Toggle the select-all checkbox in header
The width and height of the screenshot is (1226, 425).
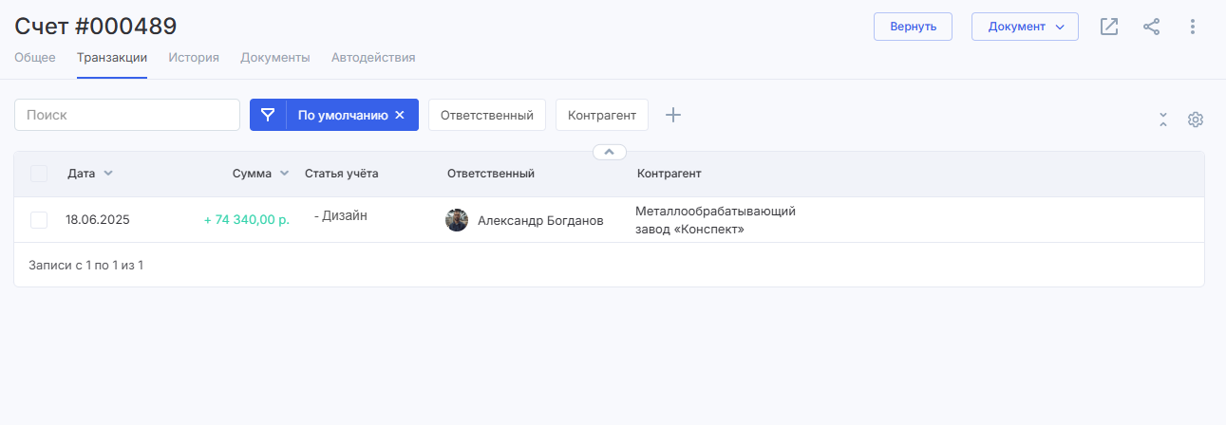tap(39, 174)
